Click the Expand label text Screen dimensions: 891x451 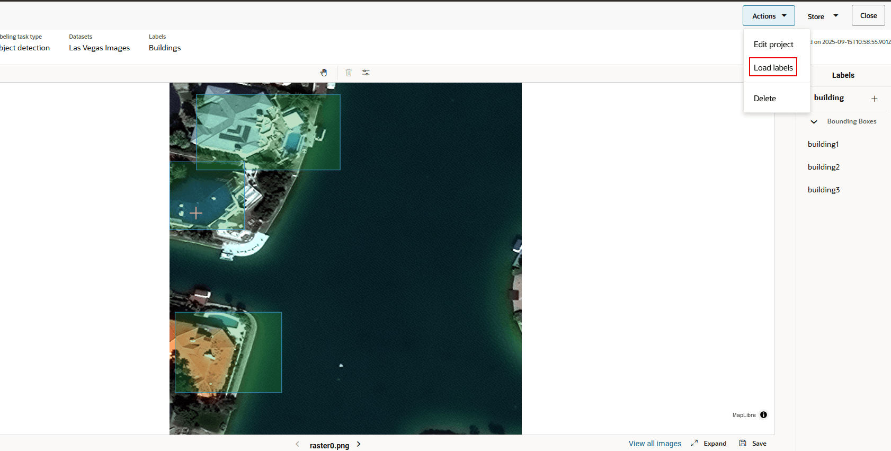(x=715, y=444)
